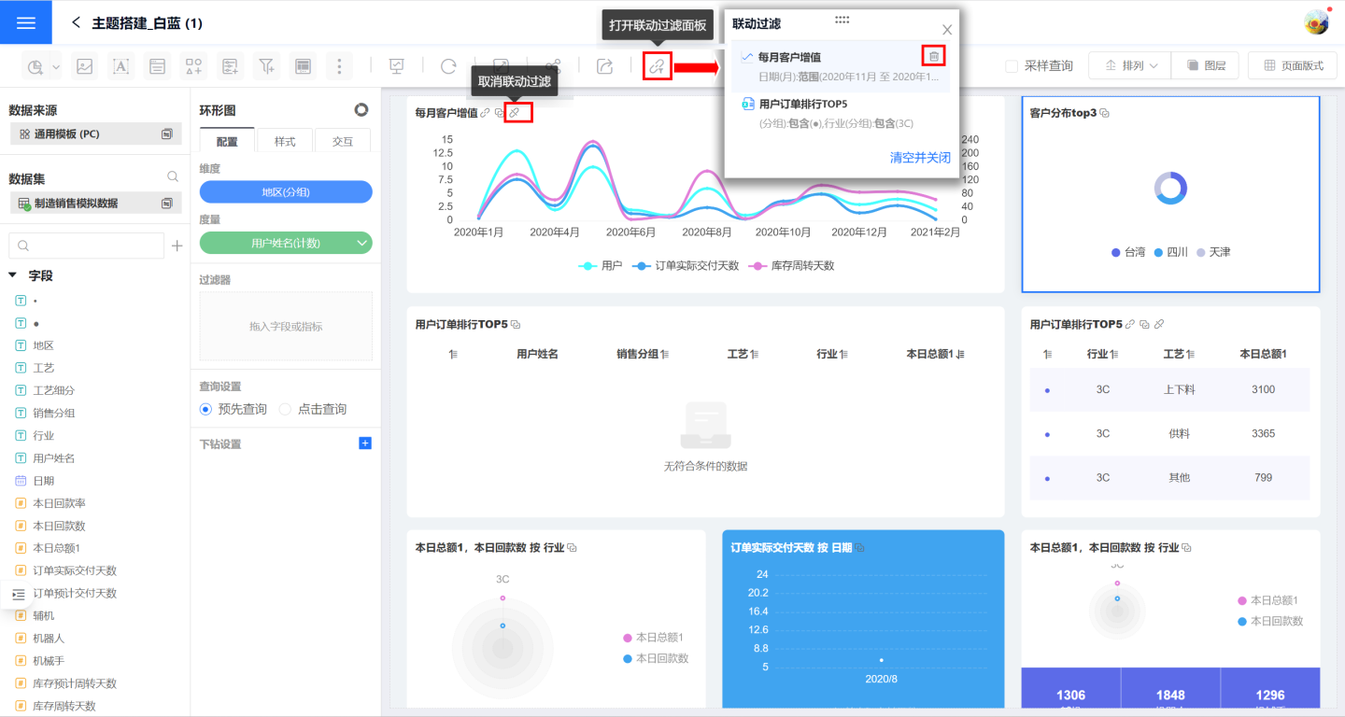Screen dimensions: 1345x717
Task: Click the field search input box
Action: point(86,246)
